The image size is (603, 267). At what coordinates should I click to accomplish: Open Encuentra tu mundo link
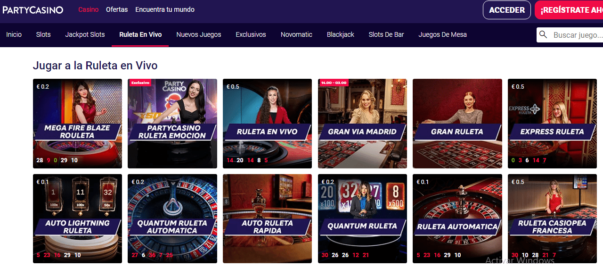[165, 9]
